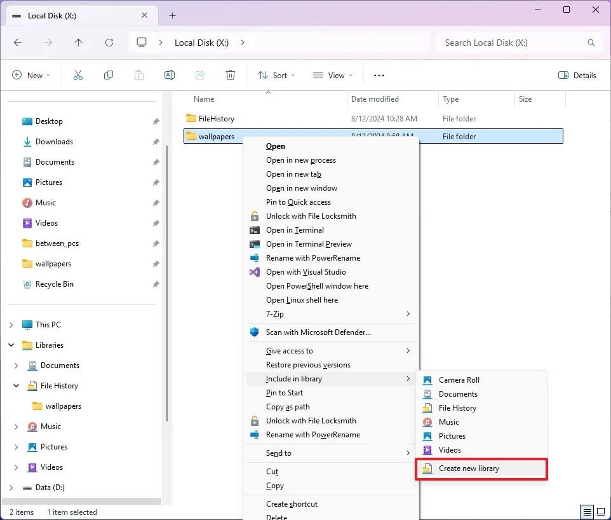Click the Paste toolbar icon
The height and width of the screenshot is (520, 611).
(x=138, y=75)
